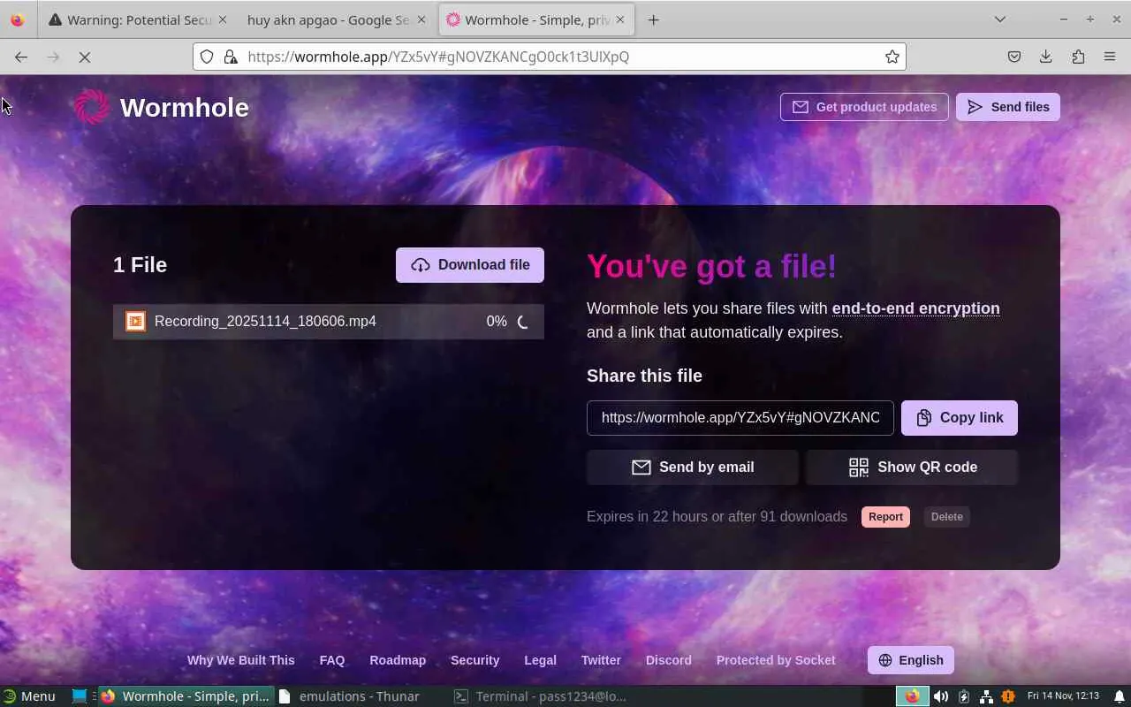This screenshot has width=1131, height=707.
Task: Open the system Menu in the taskbar
Action: click(30, 696)
